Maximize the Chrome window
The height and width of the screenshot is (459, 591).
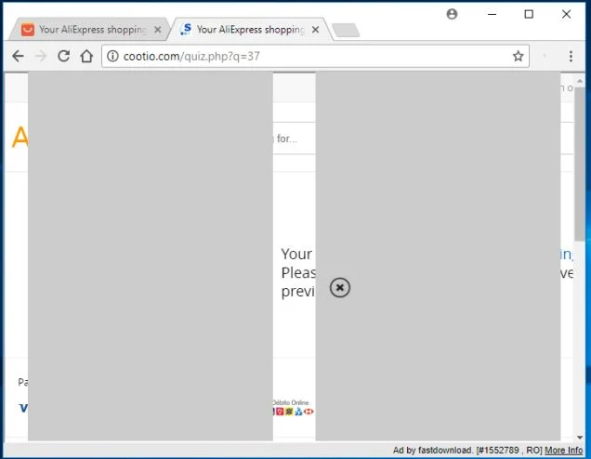pos(529,14)
